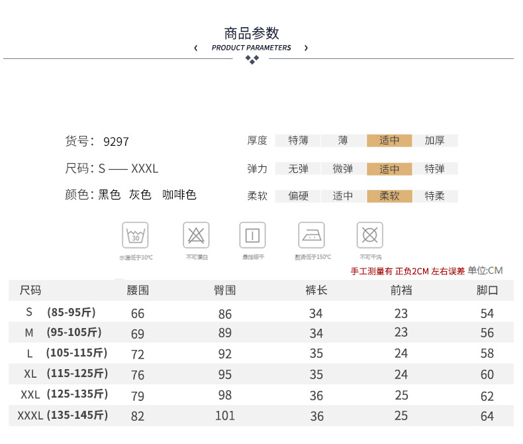523x444 pixels.
Task: Select the 微弹 elasticity option
Action: click(343, 169)
